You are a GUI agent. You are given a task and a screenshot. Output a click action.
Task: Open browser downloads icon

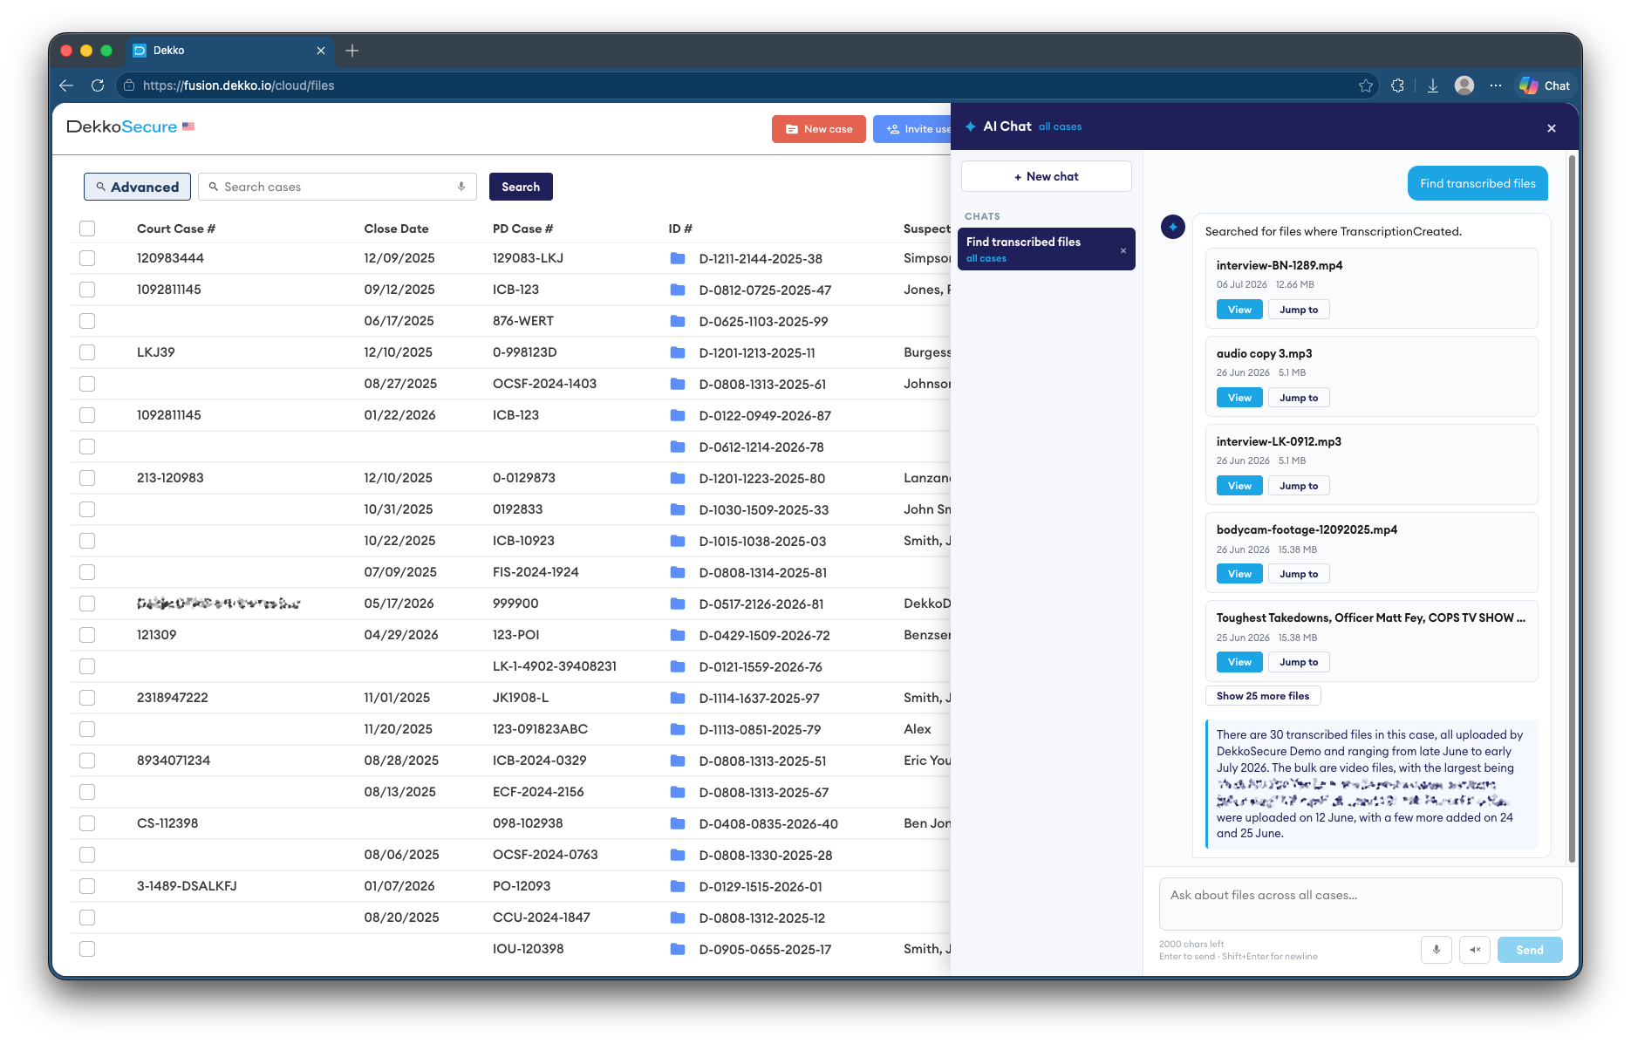[1432, 85]
